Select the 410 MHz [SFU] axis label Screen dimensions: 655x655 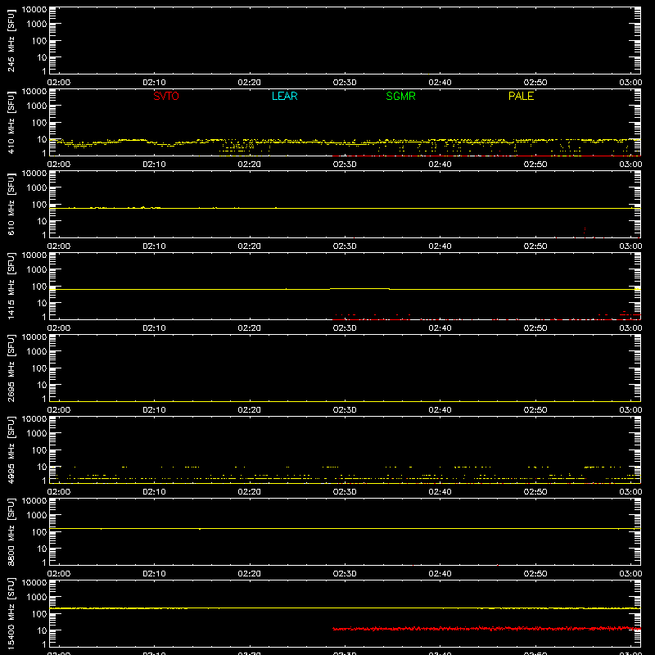point(11,122)
